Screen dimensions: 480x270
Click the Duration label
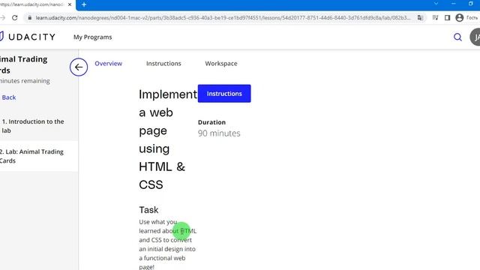(211, 122)
